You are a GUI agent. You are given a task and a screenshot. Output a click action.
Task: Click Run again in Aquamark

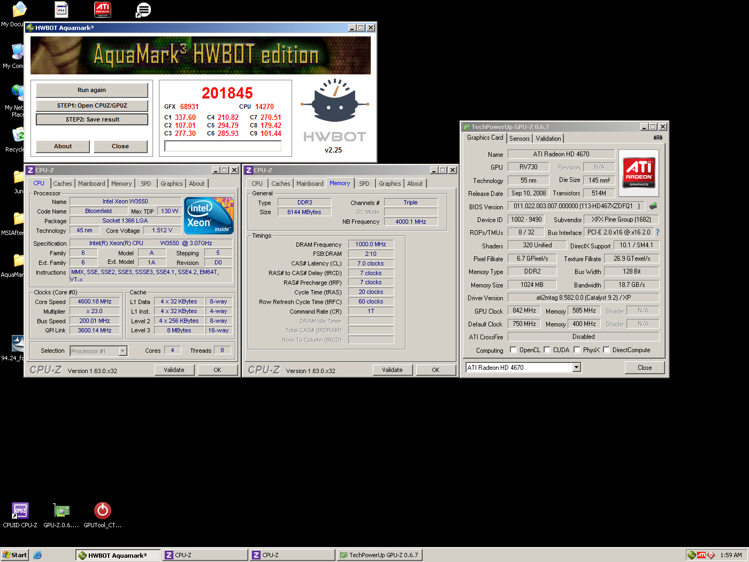(x=91, y=90)
